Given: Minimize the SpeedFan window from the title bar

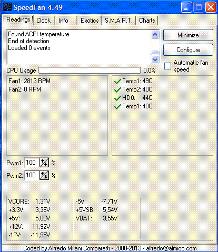Looking at the screenshot, I should pyautogui.click(x=186, y=7).
